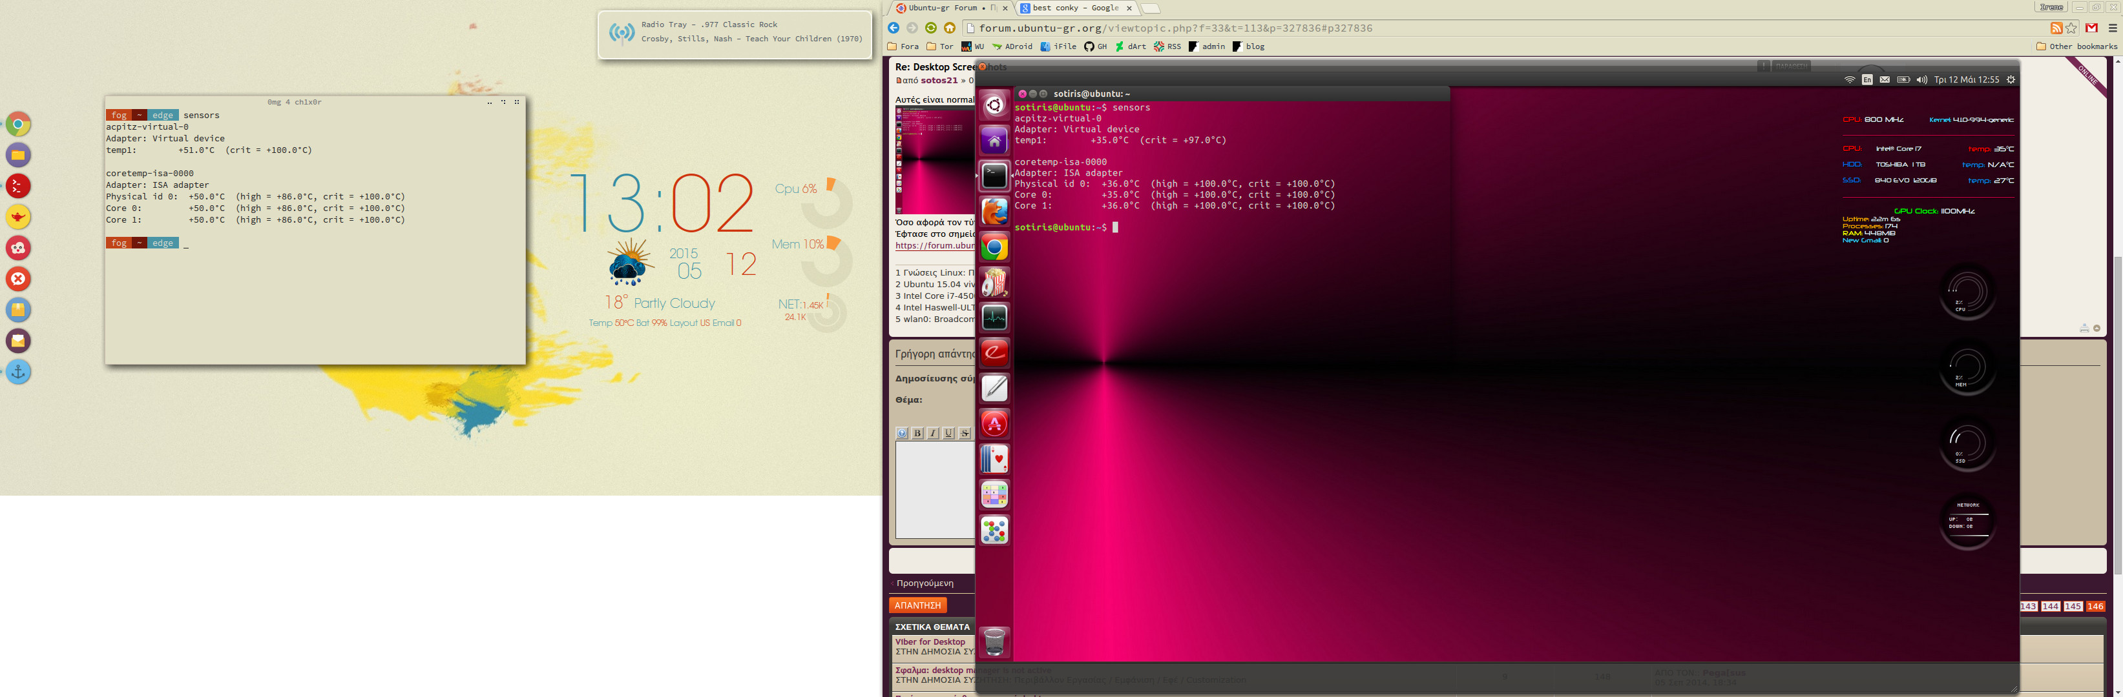Go to the browser home page
2123x697 pixels.
950,28
